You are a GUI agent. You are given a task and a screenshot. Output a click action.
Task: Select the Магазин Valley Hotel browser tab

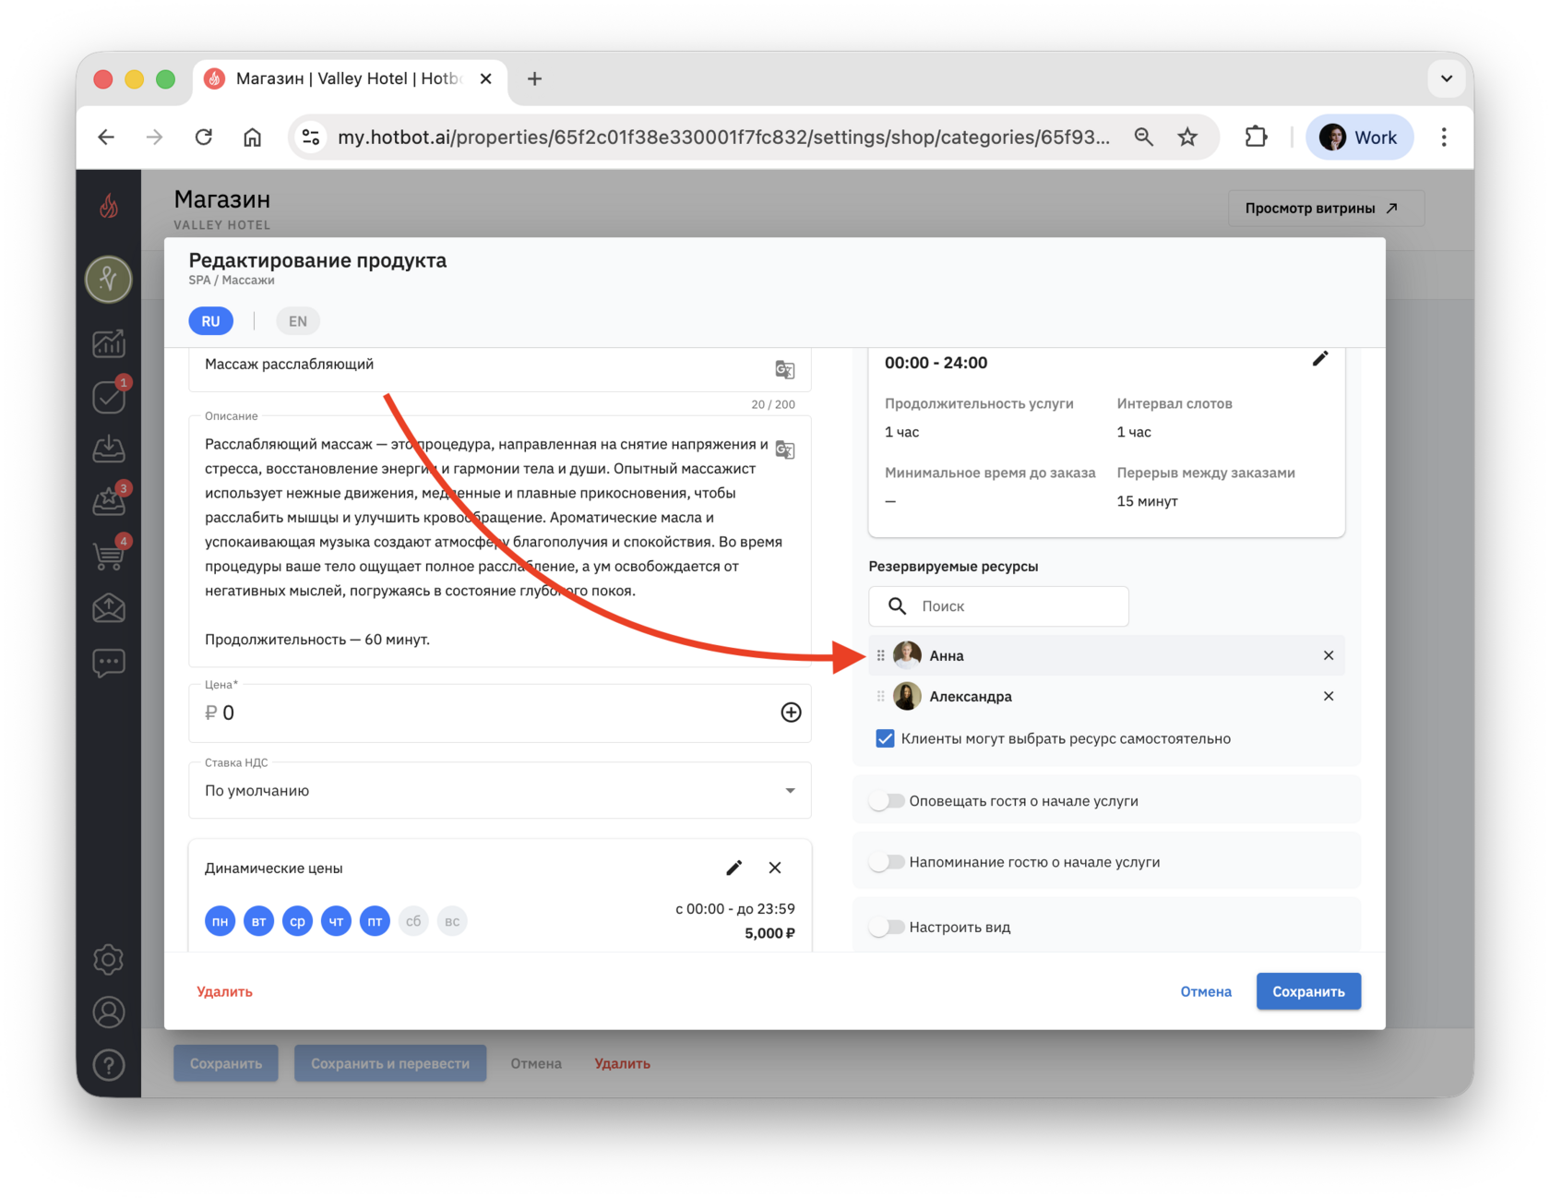tap(349, 78)
